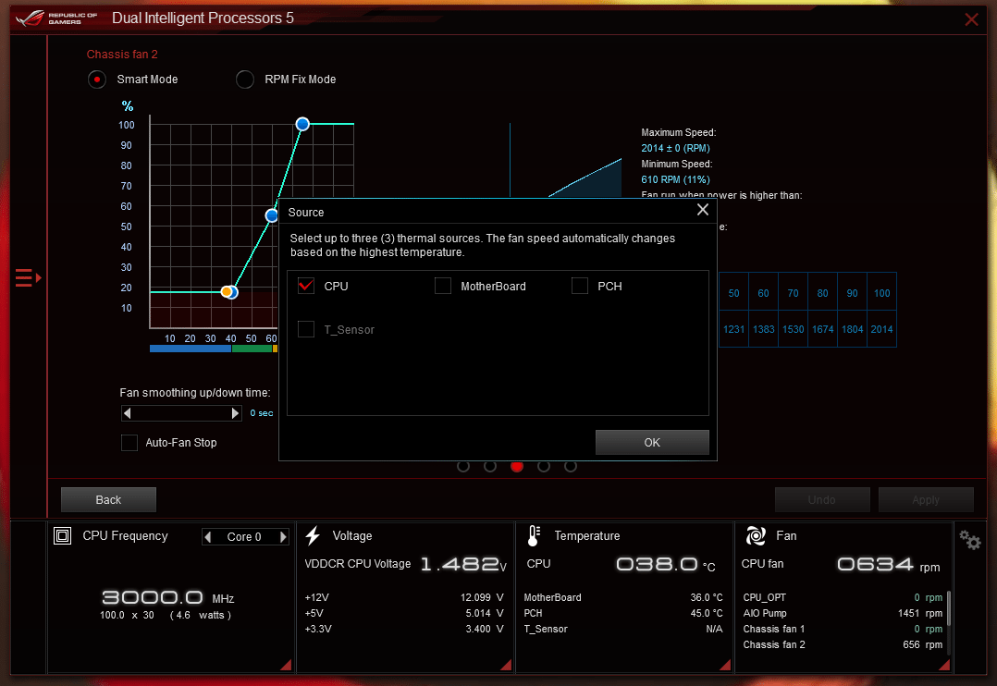The height and width of the screenshot is (686, 997).
Task: Click the Undo button
Action: 821,500
